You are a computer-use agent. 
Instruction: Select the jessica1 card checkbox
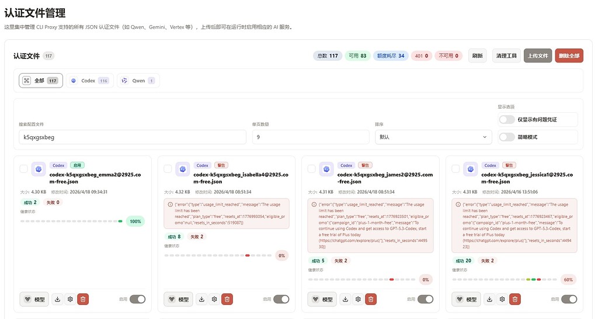click(456, 169)
